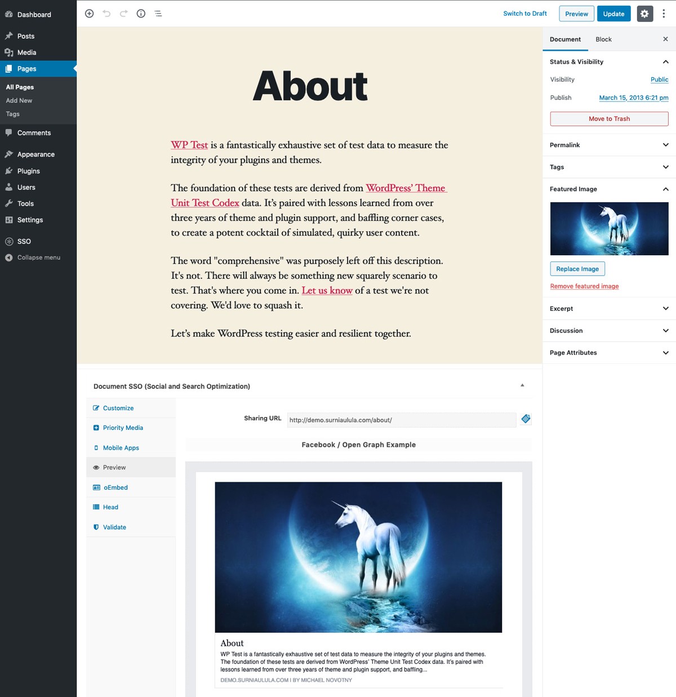The image size is (676, 697).
Task: Click the Head list icon in SSO
Action: (x=96, y=507)
